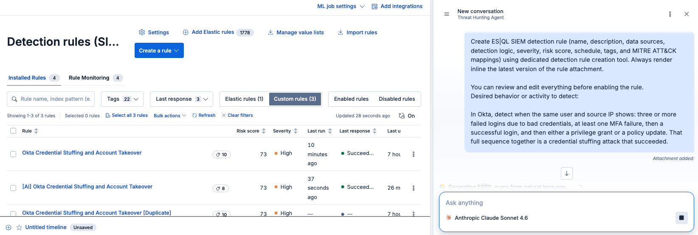The height and width of the screenshot is (235, 698).
Task: Select the Anthropic Claude Sonnet 4.6 model picker
Action: tap(487, 218)
